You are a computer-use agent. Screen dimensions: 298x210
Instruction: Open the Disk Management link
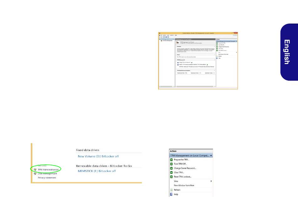pyautogui.click(x=47, y=174)
